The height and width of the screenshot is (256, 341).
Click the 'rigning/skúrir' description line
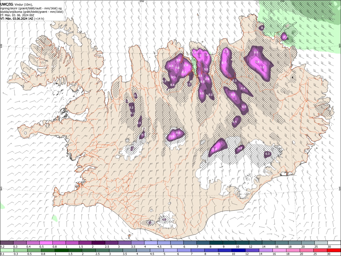click(x=31, y=8)
